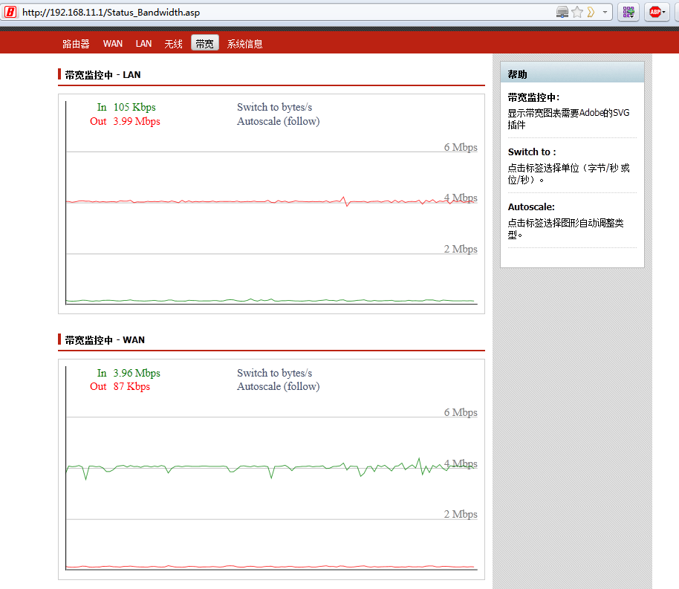Open the 系统信息 tab

tap(244, 44)
